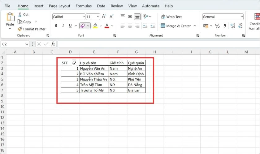Decrease font size with smaller A icon
The image size is (260, 154).
(111, 17)
